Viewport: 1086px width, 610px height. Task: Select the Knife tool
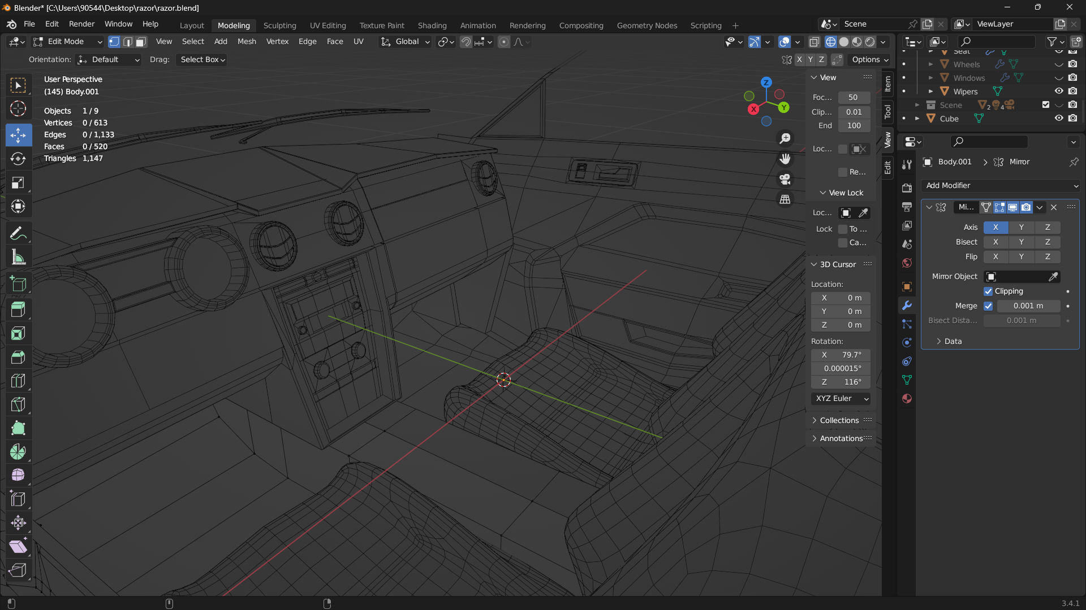18,405
